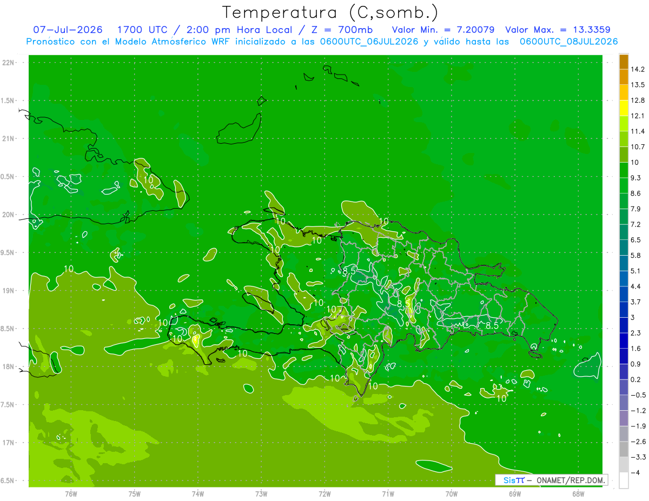Click the '21N' latitude label

click(x=8, y=139)
